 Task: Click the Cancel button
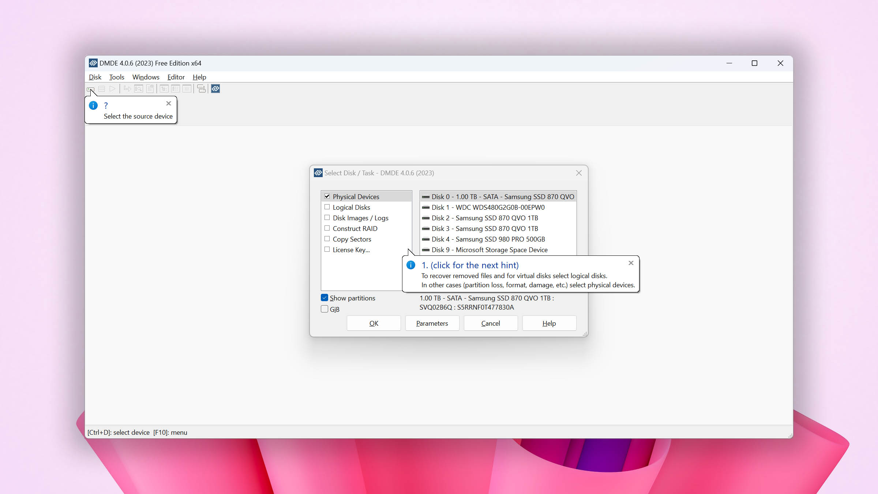point(490,323)
